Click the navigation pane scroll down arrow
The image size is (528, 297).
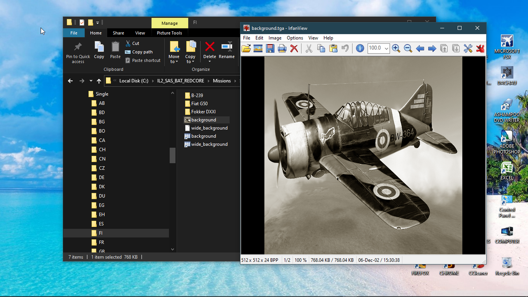click(x=172, y=249)
